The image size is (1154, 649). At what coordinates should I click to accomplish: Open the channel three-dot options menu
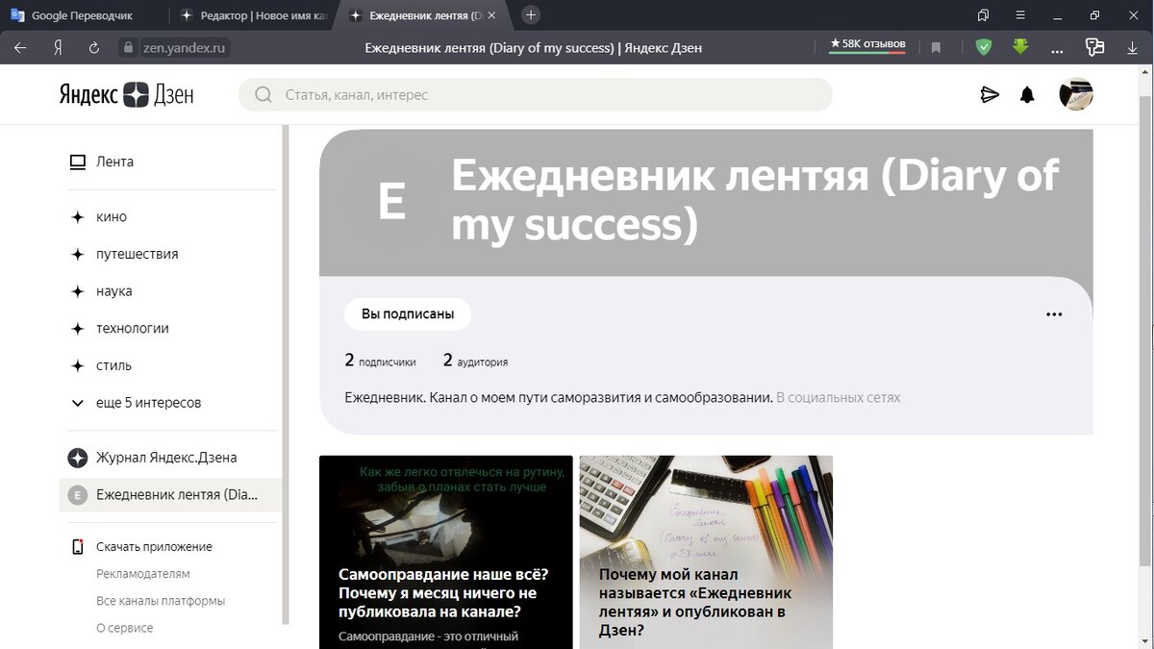pos(1054,314)
